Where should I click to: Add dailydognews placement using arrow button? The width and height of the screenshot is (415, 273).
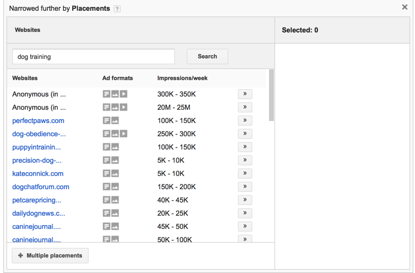pos(245,213)
